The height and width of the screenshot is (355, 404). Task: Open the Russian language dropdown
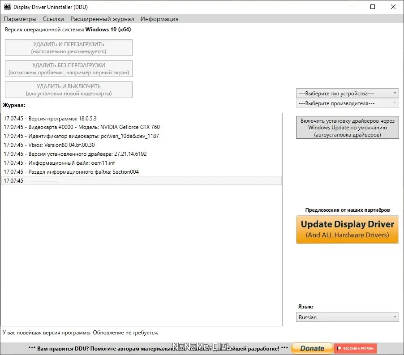(347, 317)
